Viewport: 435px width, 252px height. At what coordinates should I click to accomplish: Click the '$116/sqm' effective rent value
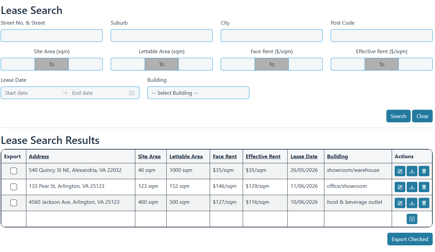pyautogui.click(x=257, y=202)
